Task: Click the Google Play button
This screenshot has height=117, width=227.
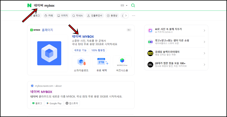Action: pyautogui.click(x=54, y=103)
